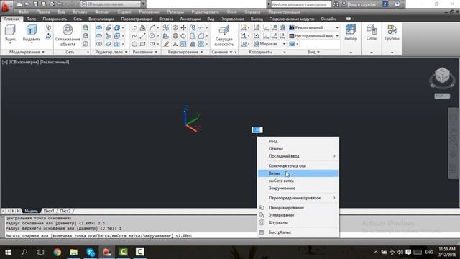Open the Последний ввод submenu

[298, 156]
